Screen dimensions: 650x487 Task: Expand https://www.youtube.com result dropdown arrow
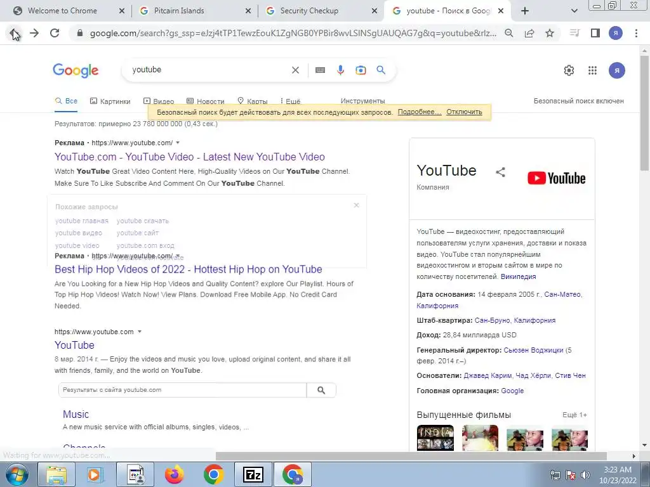tap(140, 332)
